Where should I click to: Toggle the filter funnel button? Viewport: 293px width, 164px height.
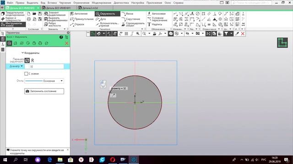click(x=226, y=34)
